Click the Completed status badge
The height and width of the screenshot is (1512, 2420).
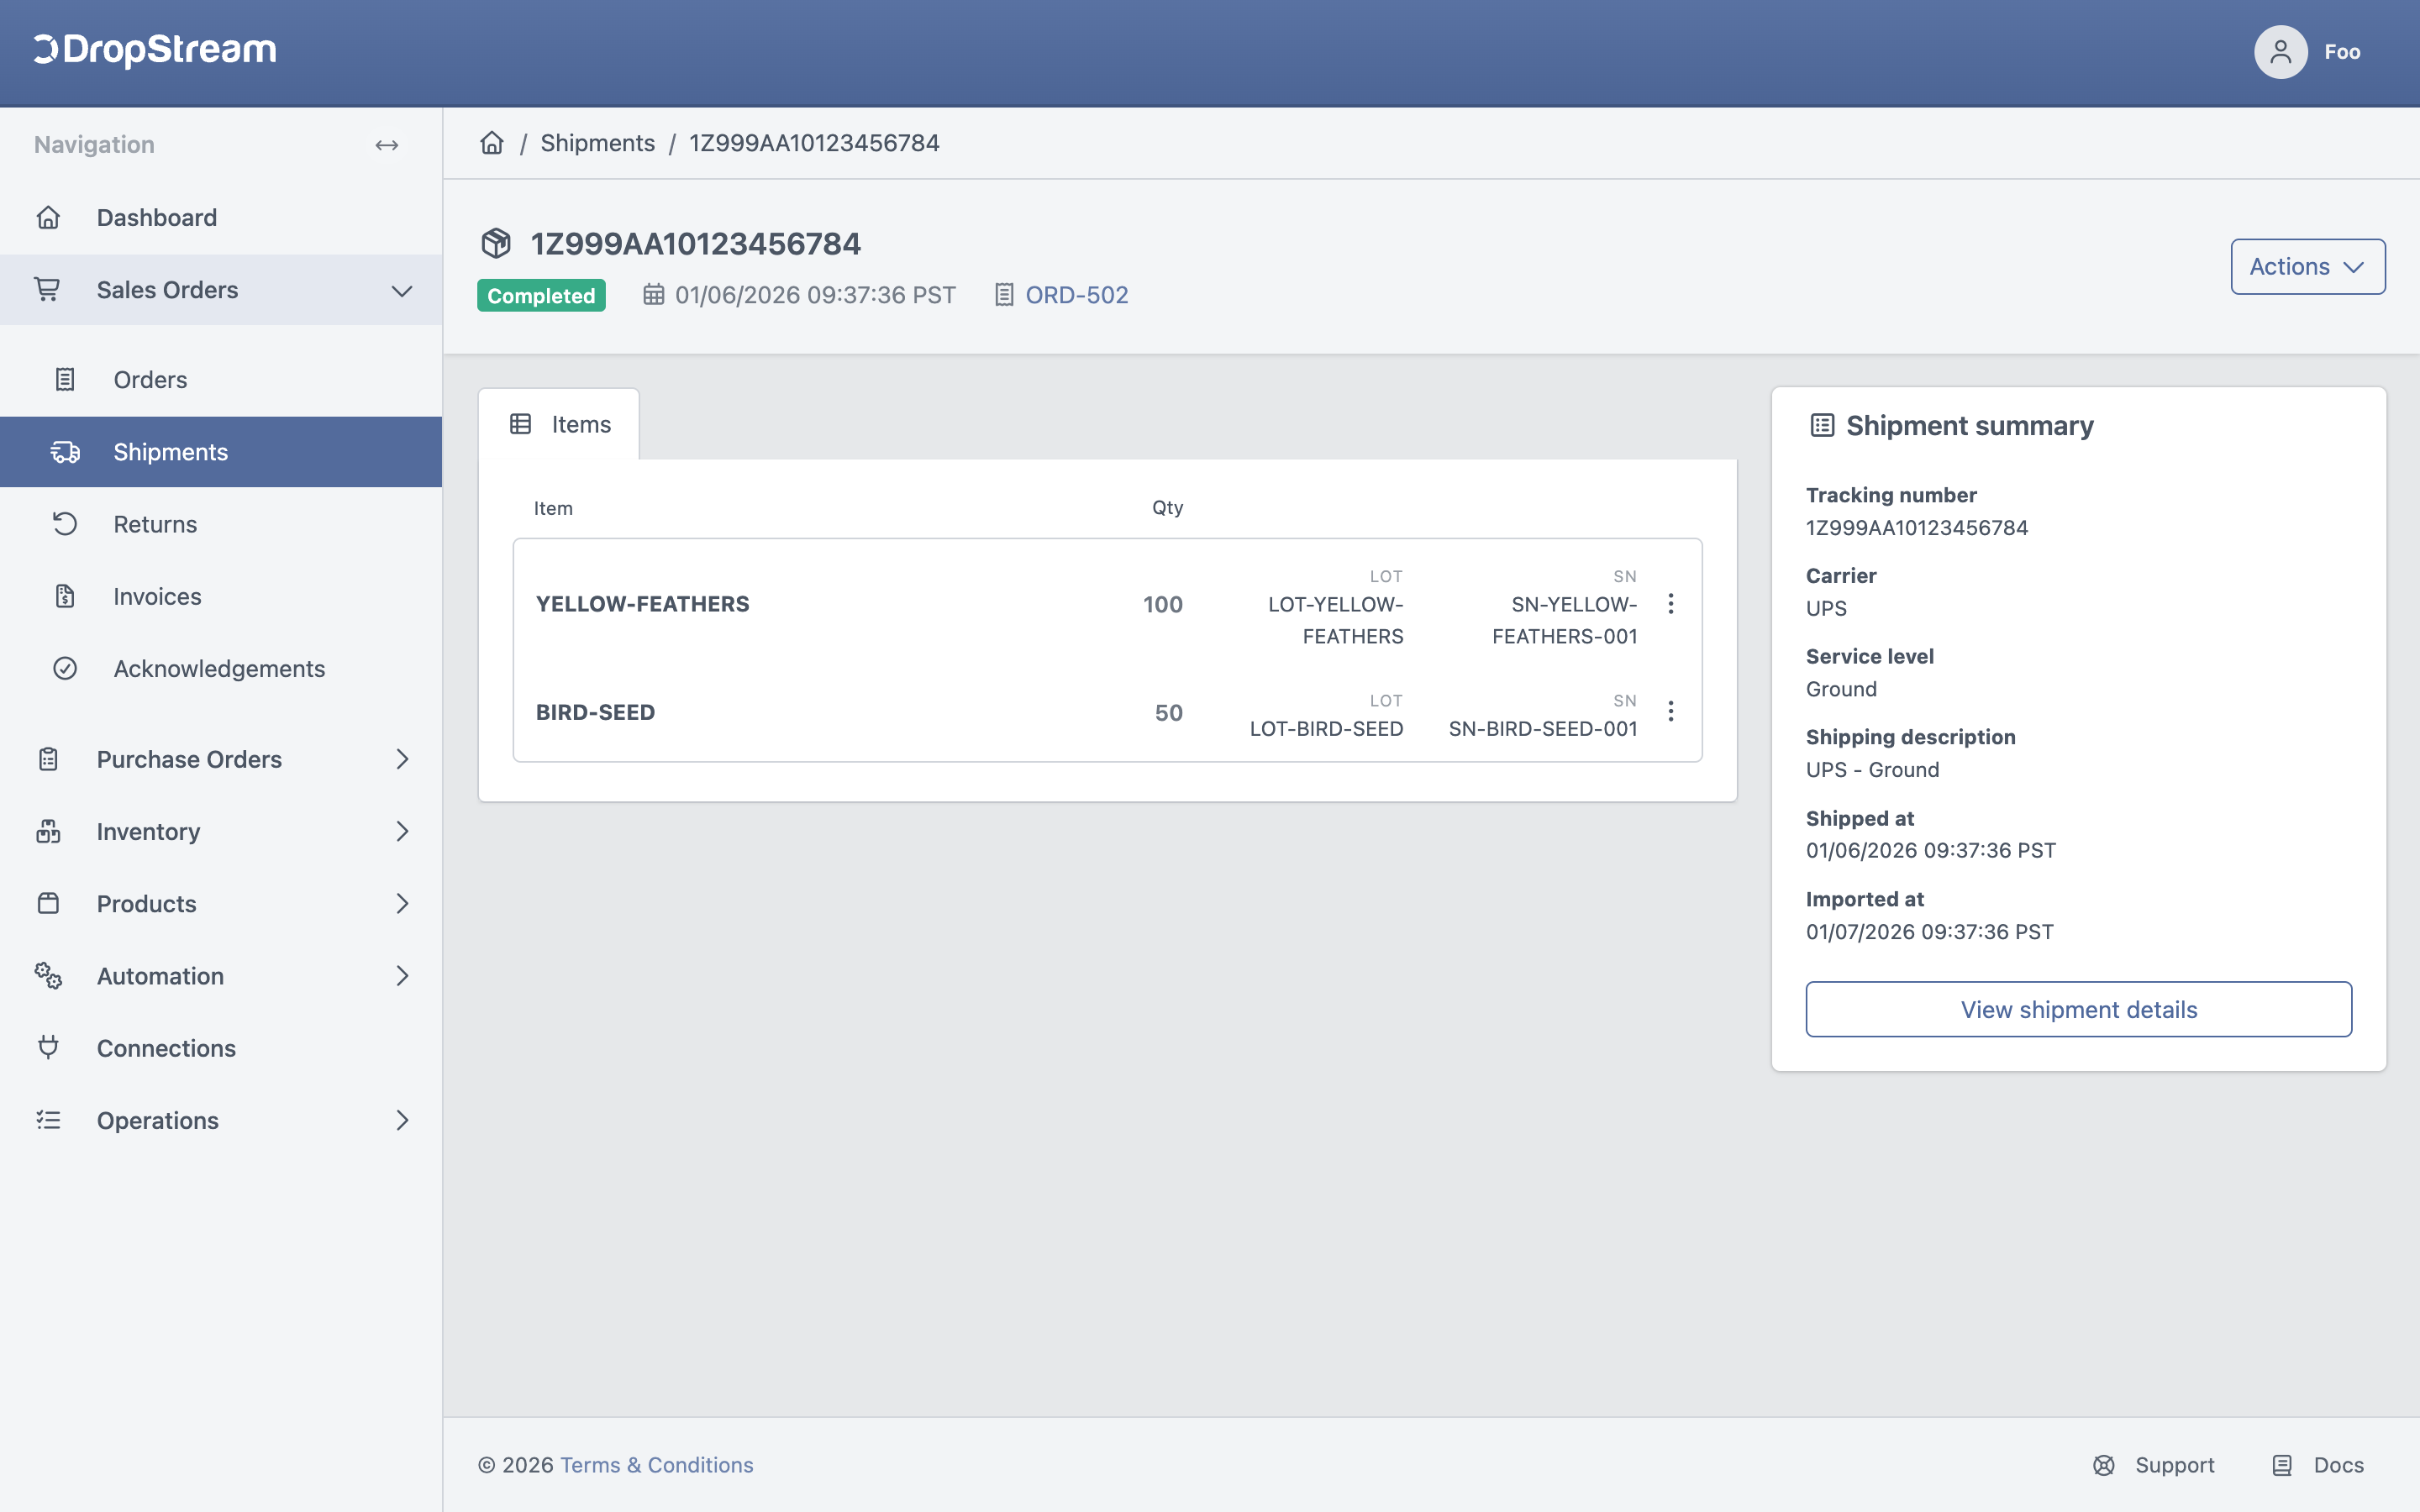click(541, 295)
